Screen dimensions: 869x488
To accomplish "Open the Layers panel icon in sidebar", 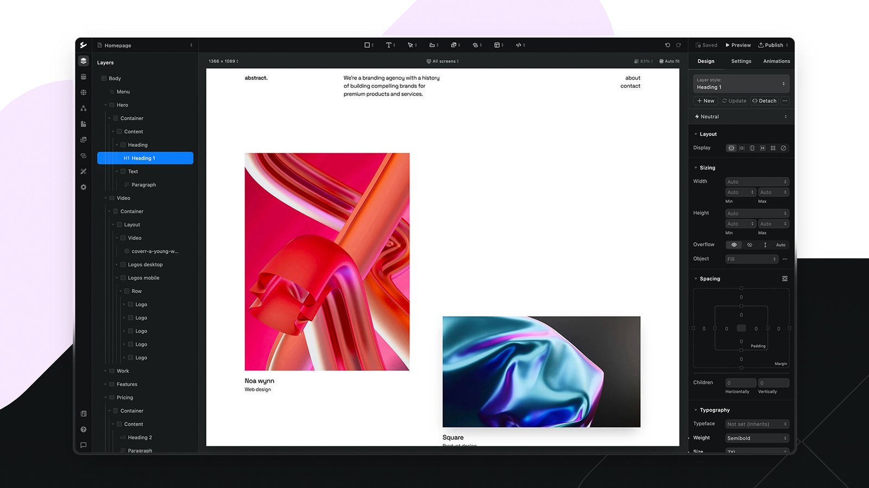I will coord(83,61).
